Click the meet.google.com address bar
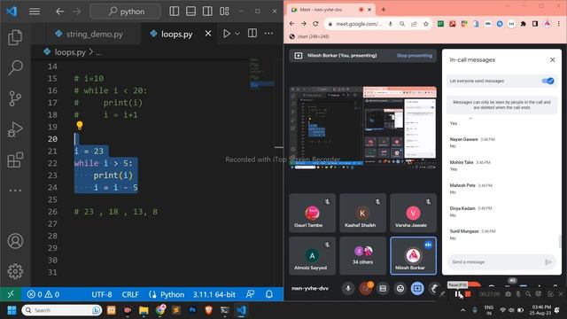567x319 pixels. pyautogui.click(x=358, y=24)
